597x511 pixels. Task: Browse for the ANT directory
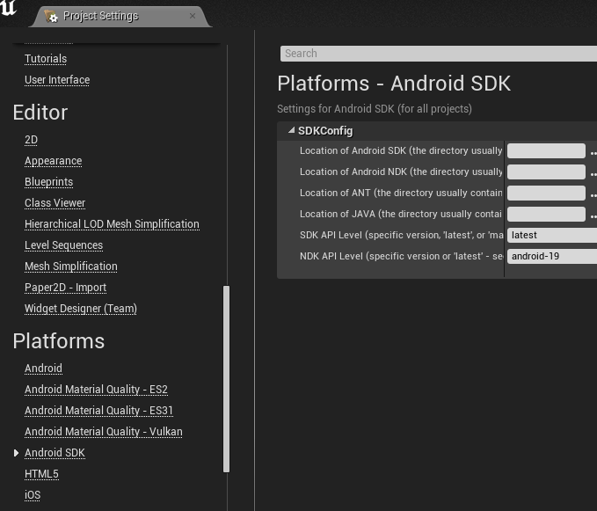click(593, 195)
